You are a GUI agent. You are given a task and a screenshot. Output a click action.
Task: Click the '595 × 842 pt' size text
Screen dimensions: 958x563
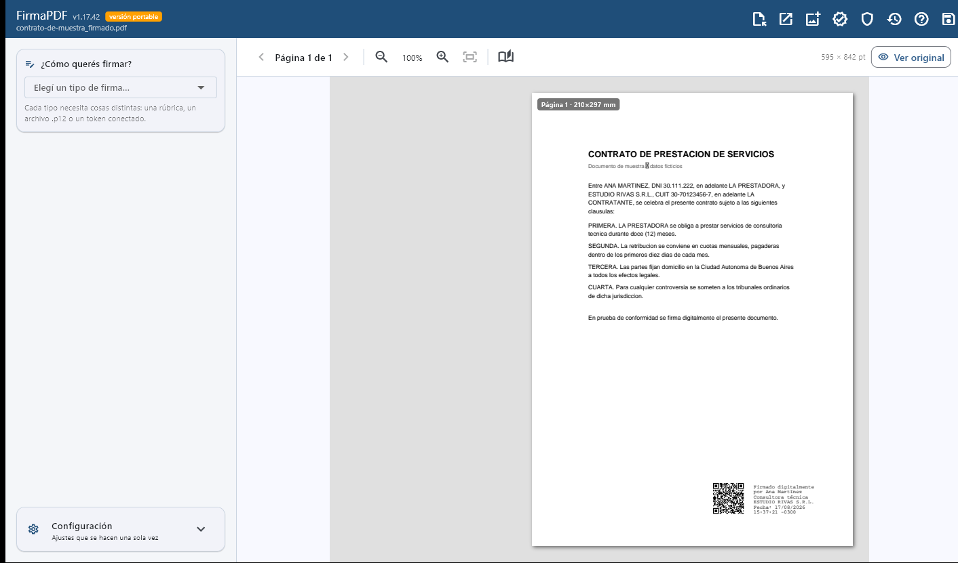843,58
